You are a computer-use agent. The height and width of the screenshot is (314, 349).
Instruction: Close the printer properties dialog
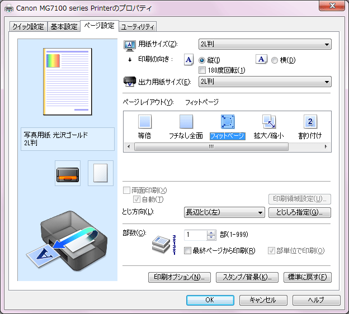click(x=332, y=6)
